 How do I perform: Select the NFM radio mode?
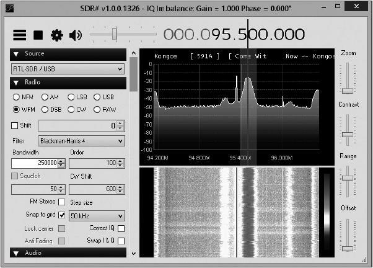pyautogui.click(x=17, y=97)
